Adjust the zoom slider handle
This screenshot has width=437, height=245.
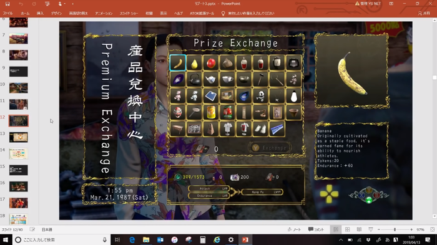point(395,229)
